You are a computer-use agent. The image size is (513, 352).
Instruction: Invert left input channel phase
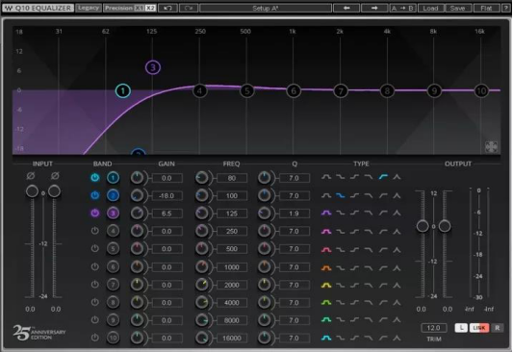pos(31,176)
